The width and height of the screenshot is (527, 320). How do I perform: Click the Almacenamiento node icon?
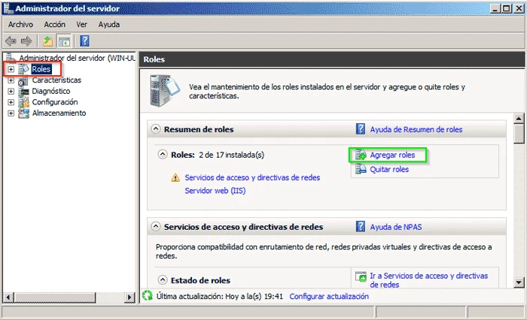(x=24, y=113)
